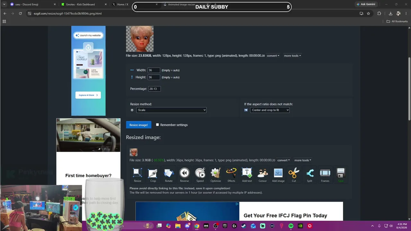Open convert menu under the resized image
The width and height of the screenshot is (411, 231).
tap(283, 160)
